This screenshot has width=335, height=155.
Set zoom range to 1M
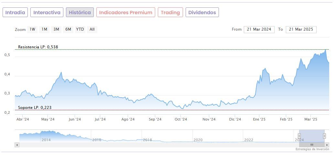coord(44,29)
